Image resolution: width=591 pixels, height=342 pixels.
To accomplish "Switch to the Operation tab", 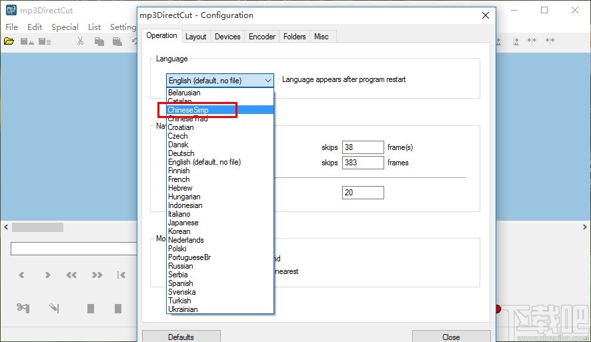I will (161, 35).
